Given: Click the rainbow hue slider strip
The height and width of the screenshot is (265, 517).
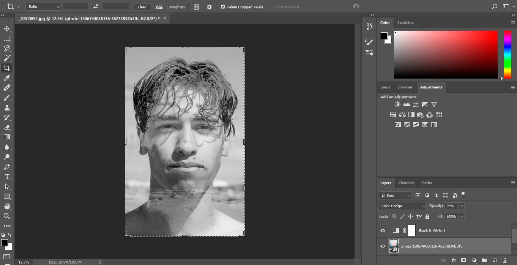Looking at the screenshot, I should click(508, 54).
